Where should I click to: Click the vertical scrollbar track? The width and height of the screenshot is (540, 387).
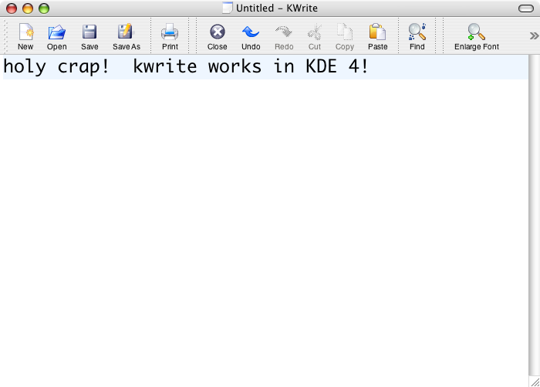[x=534, y=215]
